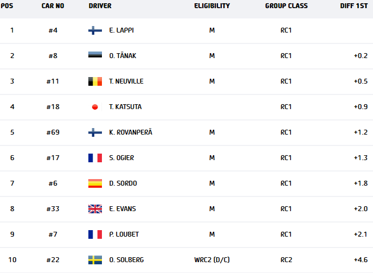373x273 pixels.
Task: Select car number #69 cell
Action: (x=53, y=132)
